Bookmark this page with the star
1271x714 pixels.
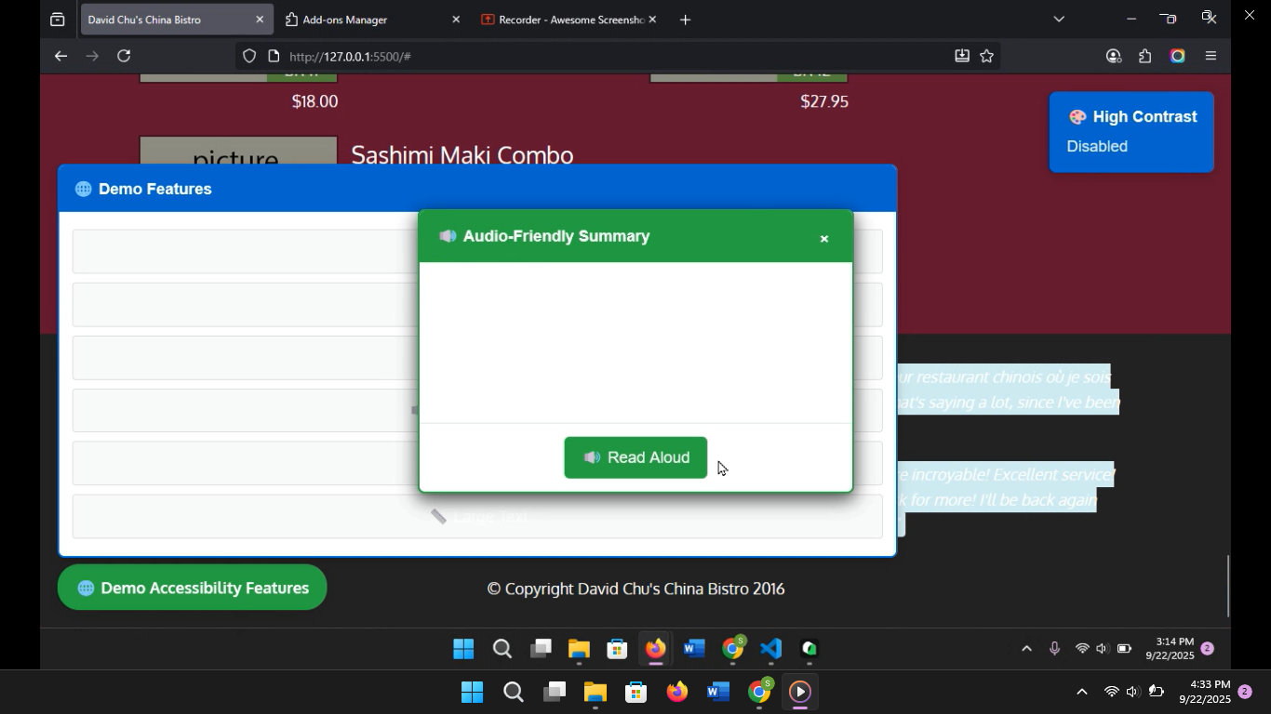[987, 57]
